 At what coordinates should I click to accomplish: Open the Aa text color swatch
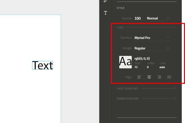[125, 62]
